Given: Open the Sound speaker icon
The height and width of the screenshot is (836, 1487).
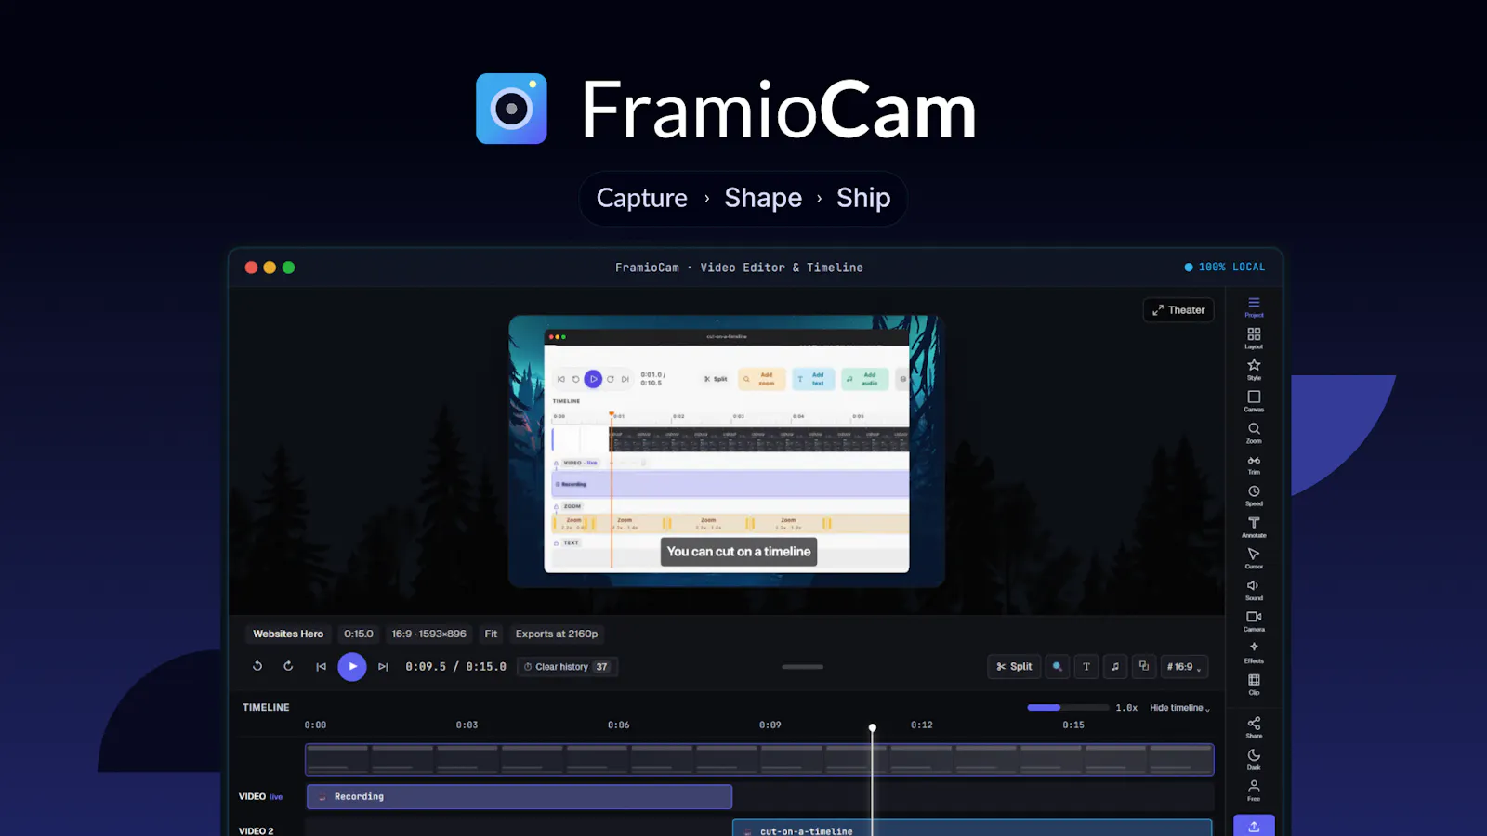Looking at the screenshot, I should pos(1254,590).
